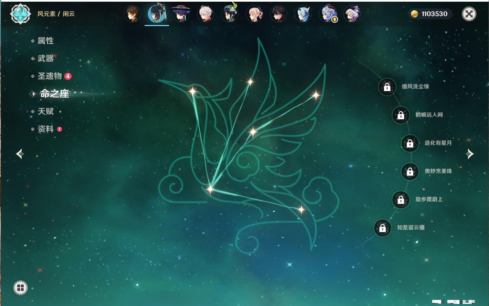Open constellation 借风洗尘缘 label
Viewport: 489px width, 306px height.
click(415, 87)
